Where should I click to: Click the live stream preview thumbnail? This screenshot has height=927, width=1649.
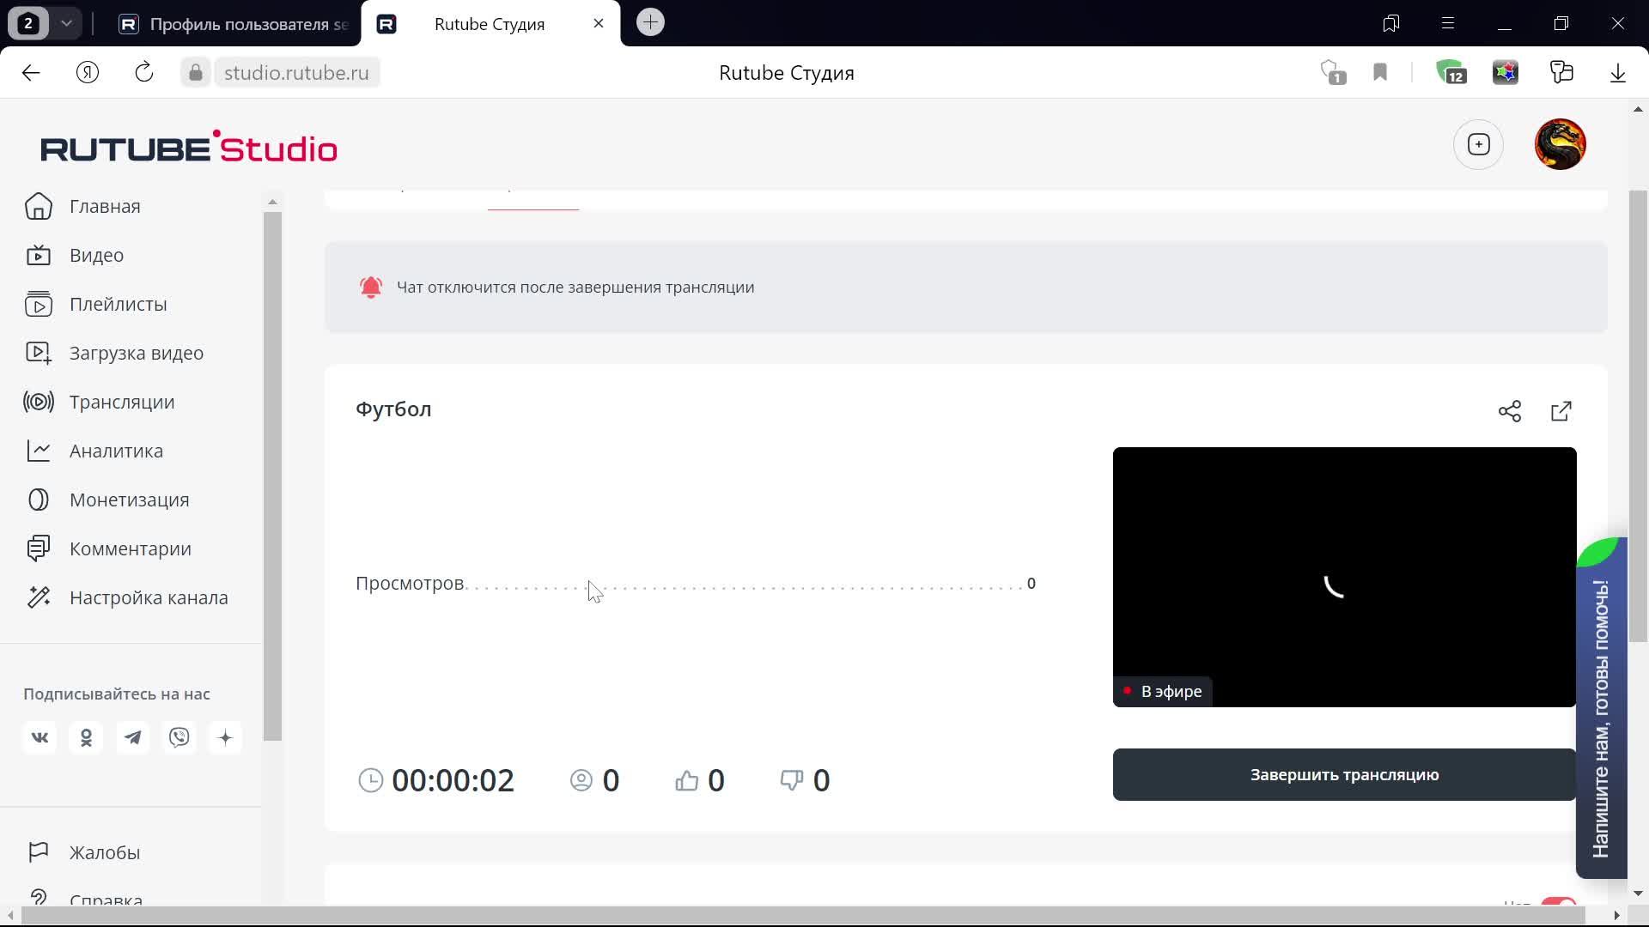tap(1344, 577)
